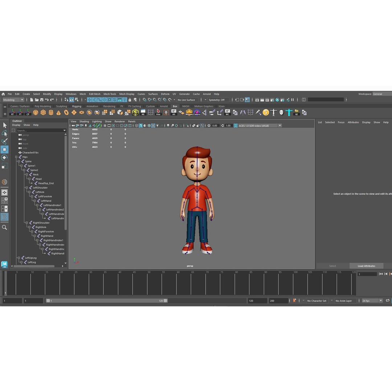
Task: Open the Modeling menu set dropdown
Action: [x=13, y=99]
